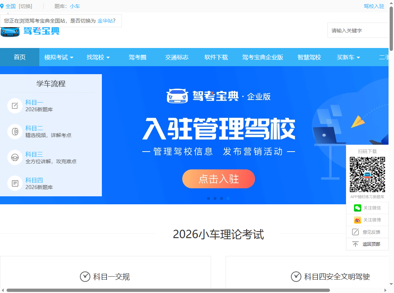The image size is (394, 293).
Task: Open the 科目二 link in 学车流程
Action: [x=34, y=128]
